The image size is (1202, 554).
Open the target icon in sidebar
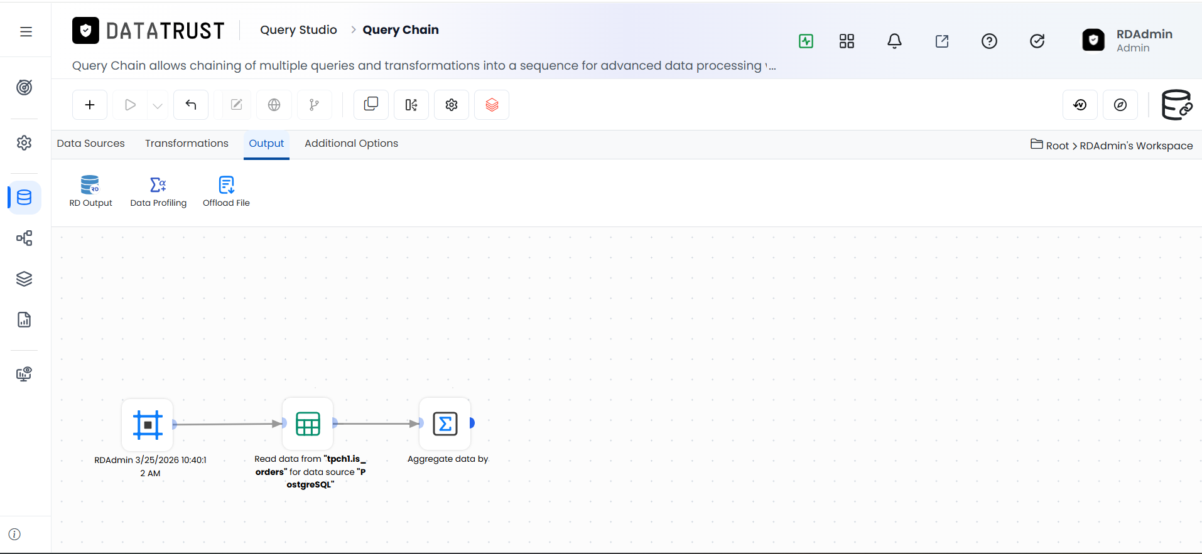pyautogui.click(x=24, y=87)
